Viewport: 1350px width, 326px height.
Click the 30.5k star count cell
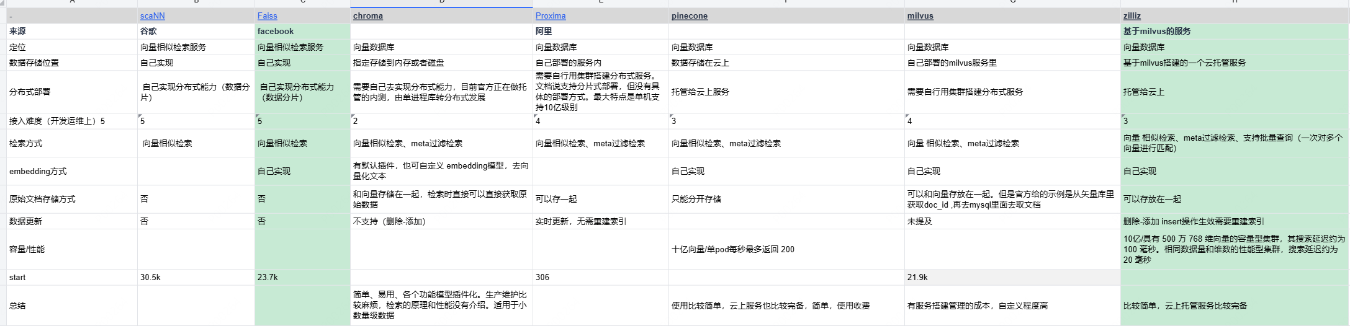[x=196, y=277]
